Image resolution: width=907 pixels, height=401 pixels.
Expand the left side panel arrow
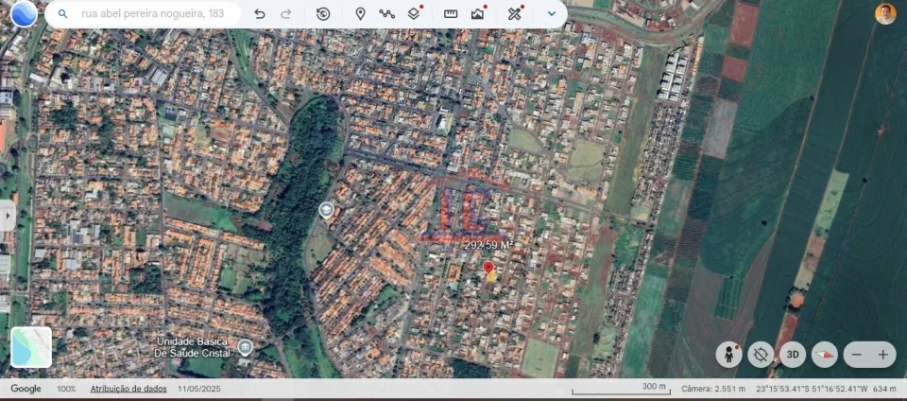(8, 216)
